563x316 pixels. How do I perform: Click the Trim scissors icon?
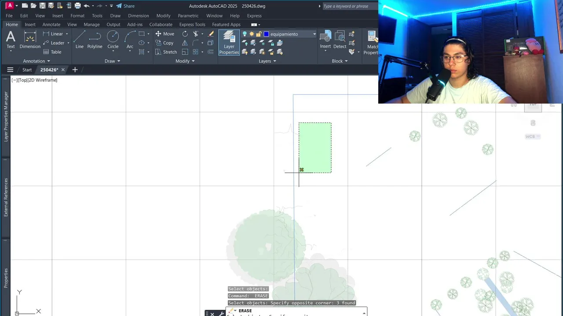pyautogui.click(x=196, y=34)
